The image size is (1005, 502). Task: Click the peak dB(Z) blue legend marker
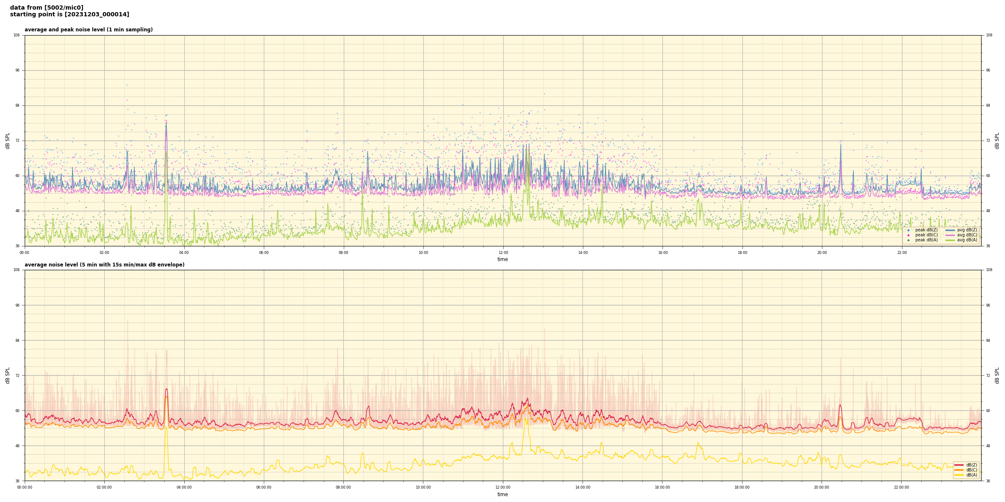pyautogui.click(x=908, y=230)
